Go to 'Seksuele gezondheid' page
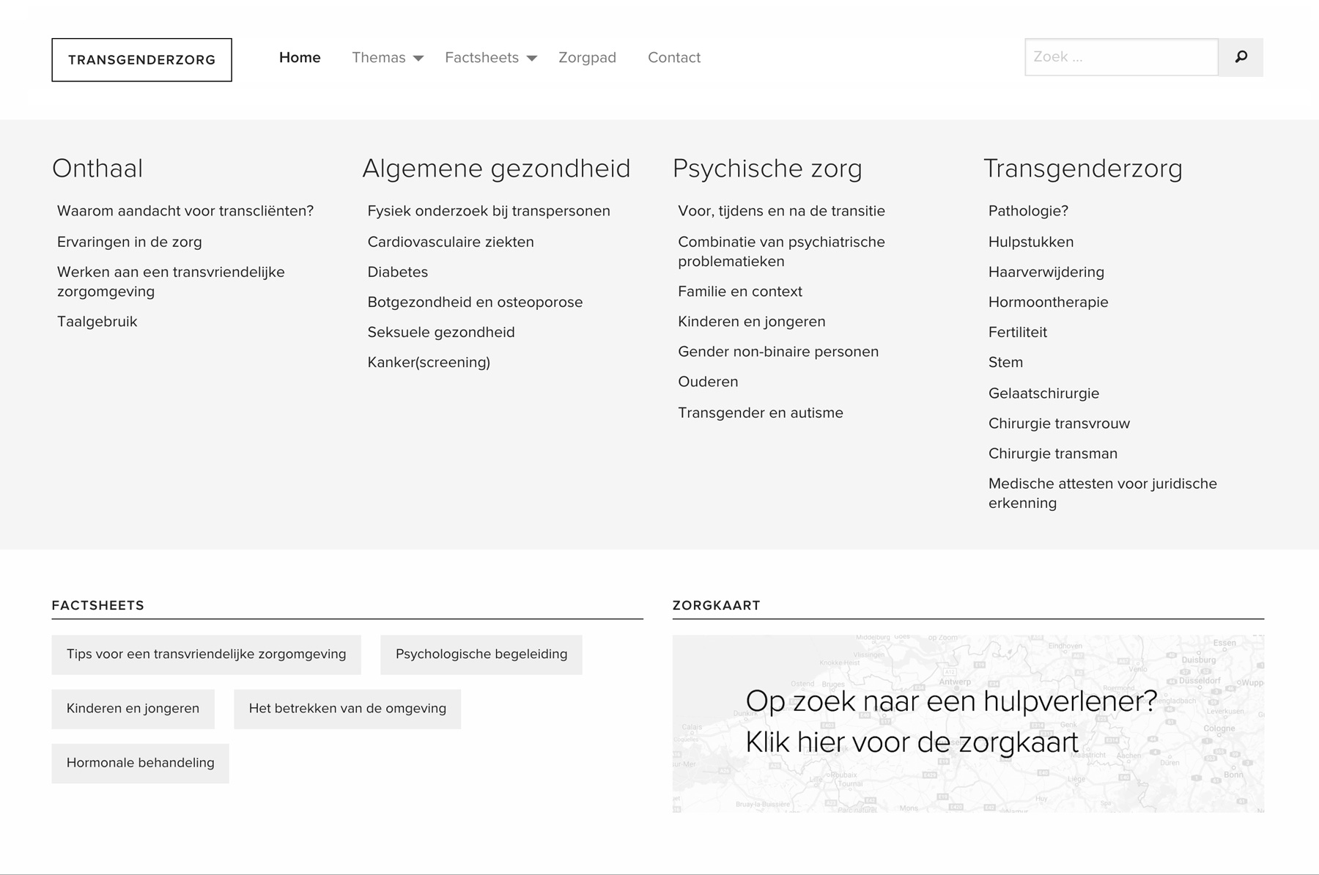The height and width of the screenshot is (875, 1319). tap(441, 332)
